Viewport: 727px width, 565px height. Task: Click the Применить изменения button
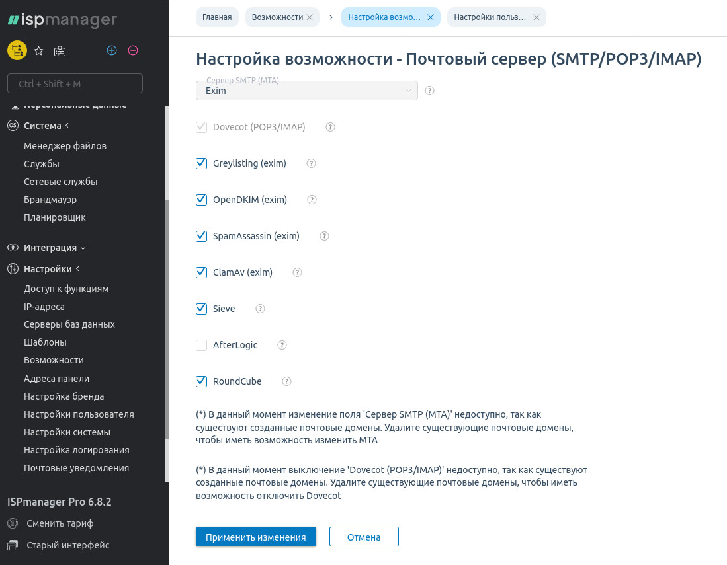(x=256, y=537)
